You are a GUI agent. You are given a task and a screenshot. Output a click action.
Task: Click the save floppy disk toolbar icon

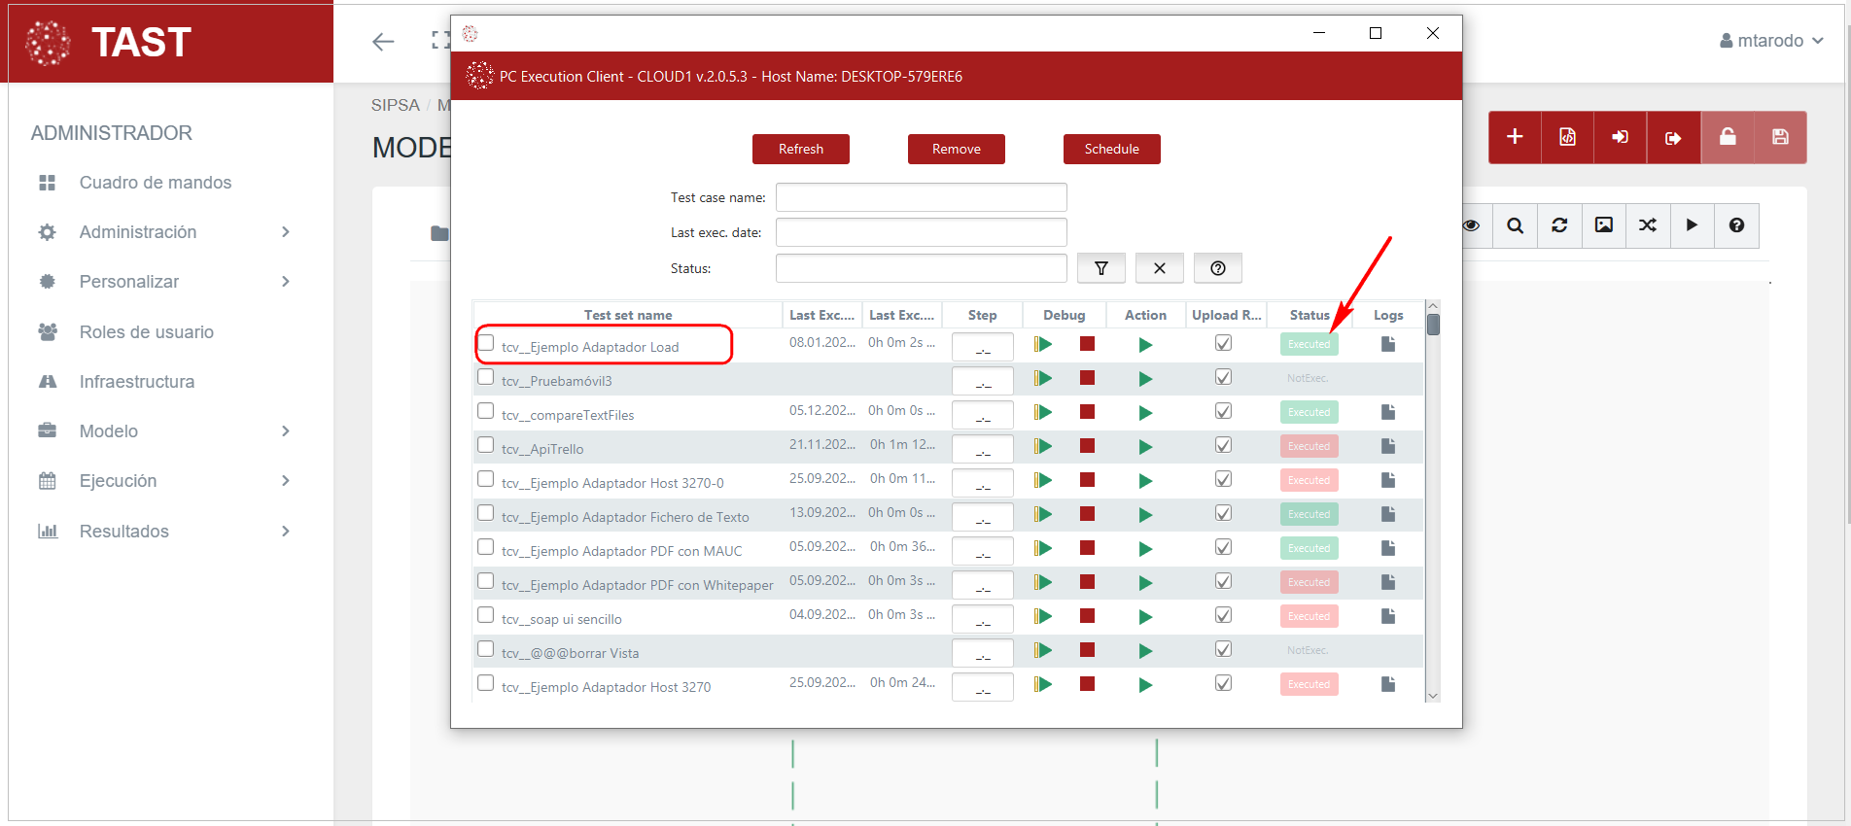1779,137
